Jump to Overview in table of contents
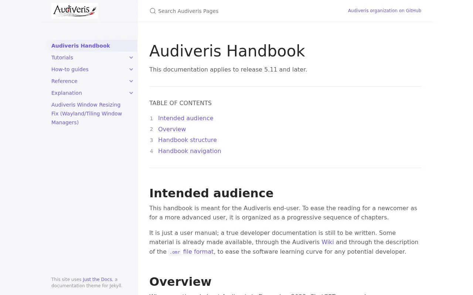Image resolution: width=473 pixels, height=295 pixels. (x=172, y=129)
